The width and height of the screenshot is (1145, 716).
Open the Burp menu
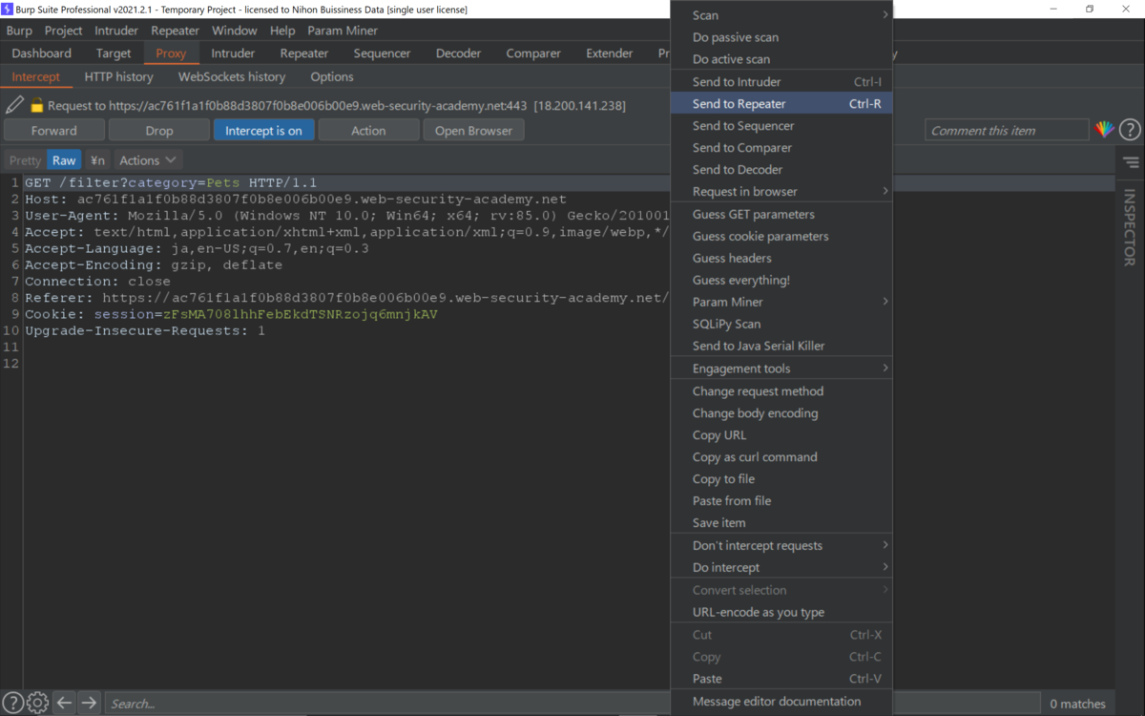tap(19, 31)
